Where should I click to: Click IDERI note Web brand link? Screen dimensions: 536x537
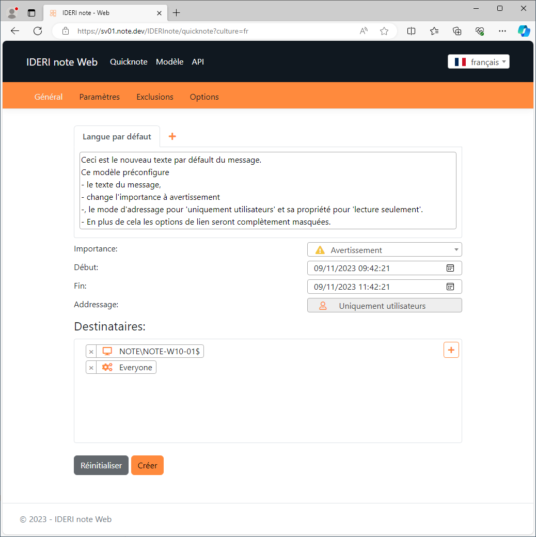(x=62, y=62)
